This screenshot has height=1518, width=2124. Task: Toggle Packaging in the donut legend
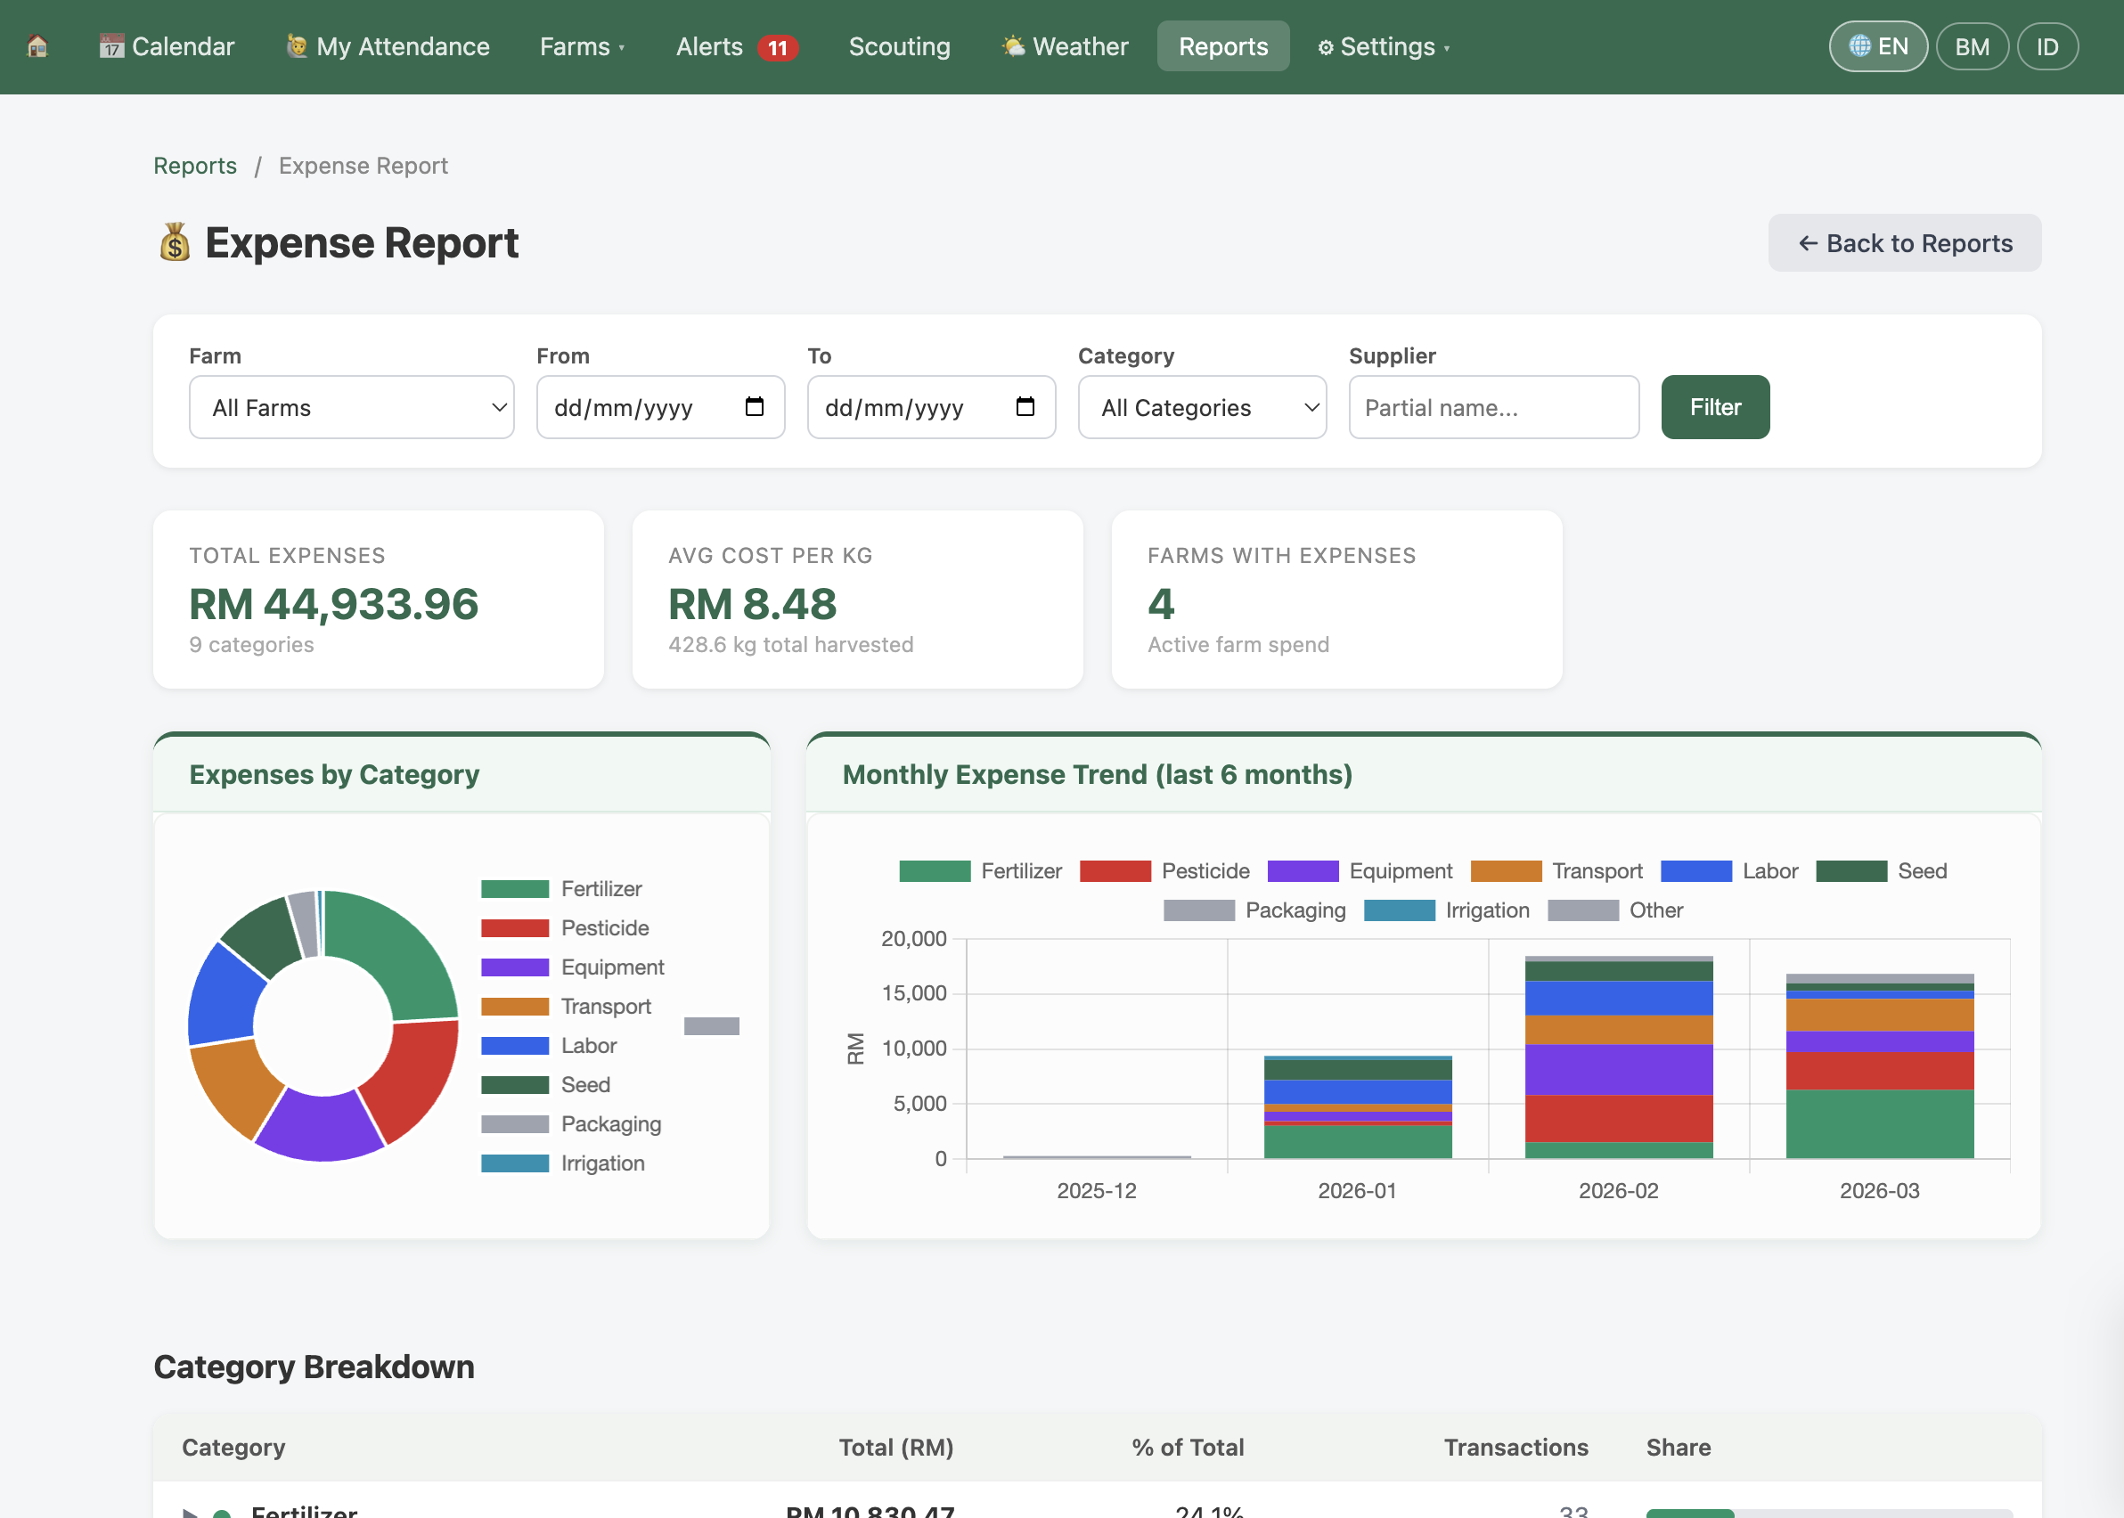(571, 1124)
